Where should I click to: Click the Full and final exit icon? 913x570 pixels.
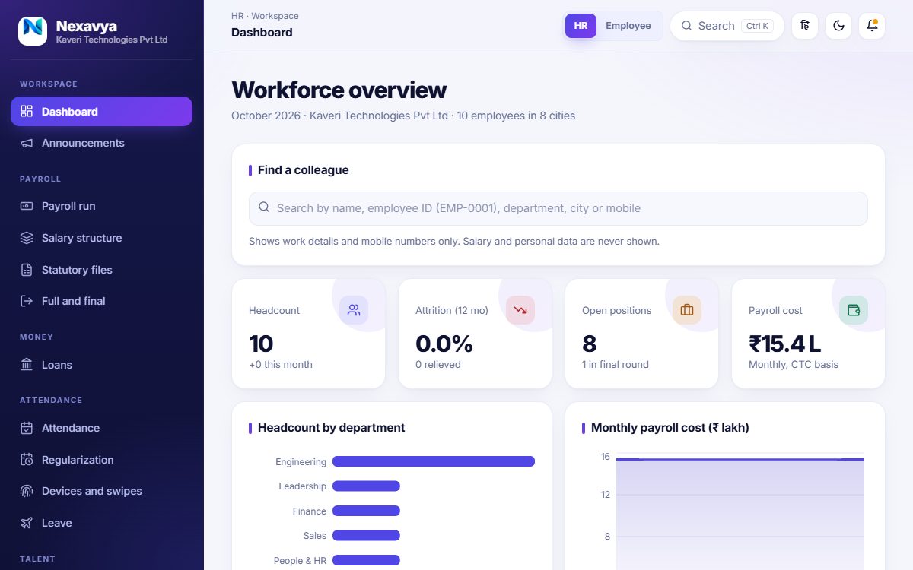click(27, 301)
